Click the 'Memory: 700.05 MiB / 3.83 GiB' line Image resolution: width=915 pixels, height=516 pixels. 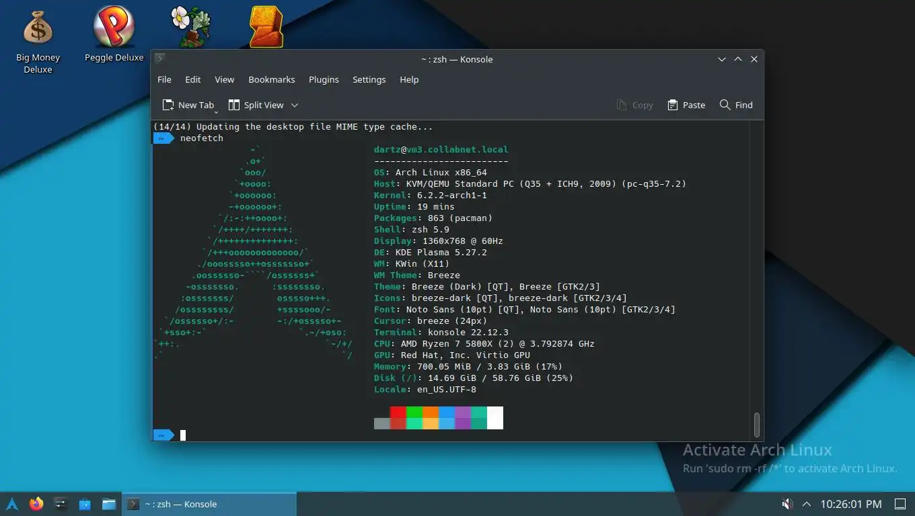tap(468, 366)
